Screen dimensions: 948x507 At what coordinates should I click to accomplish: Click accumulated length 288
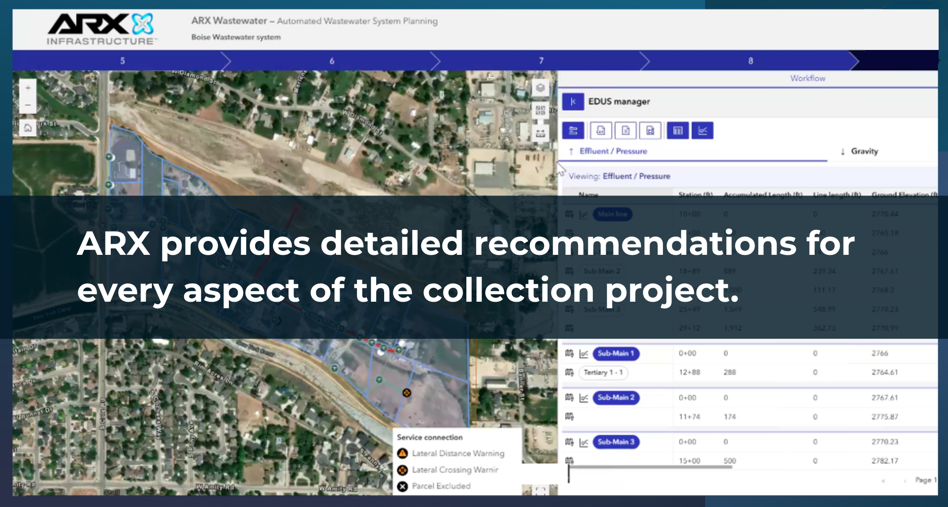pos(730,372)
